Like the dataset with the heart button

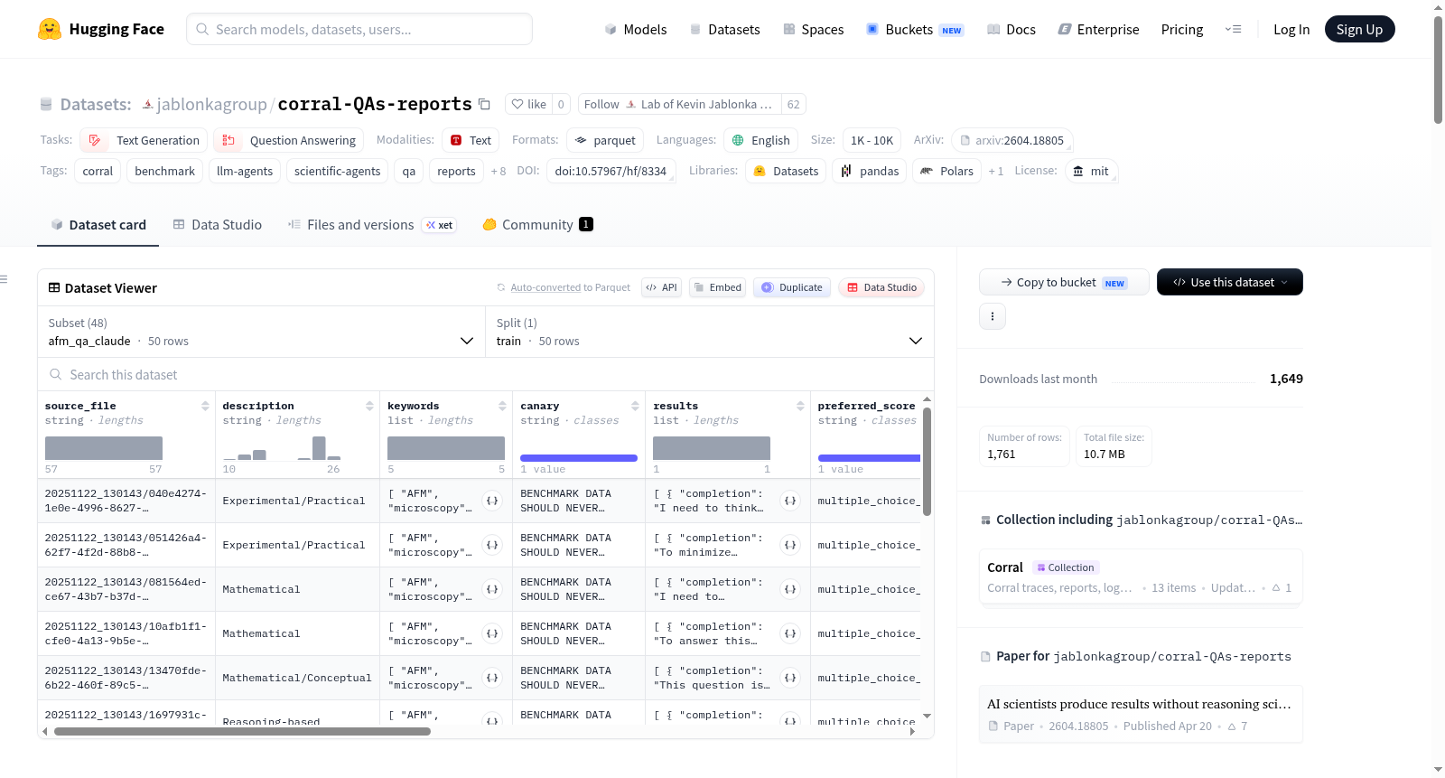click(x=528, y=104)
